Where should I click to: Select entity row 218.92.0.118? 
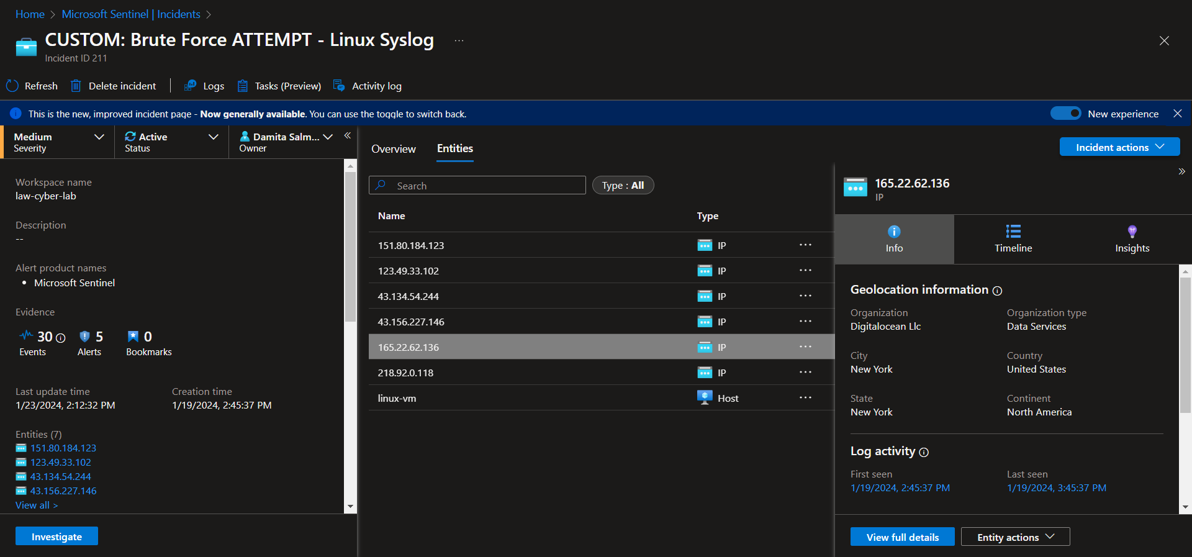tap(601, 373)
